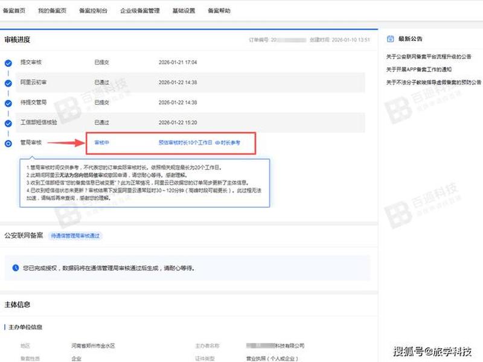This screenshot has width=483, height=362.
Task: Click the 待提交管局 step label
Action: [33, 102]
